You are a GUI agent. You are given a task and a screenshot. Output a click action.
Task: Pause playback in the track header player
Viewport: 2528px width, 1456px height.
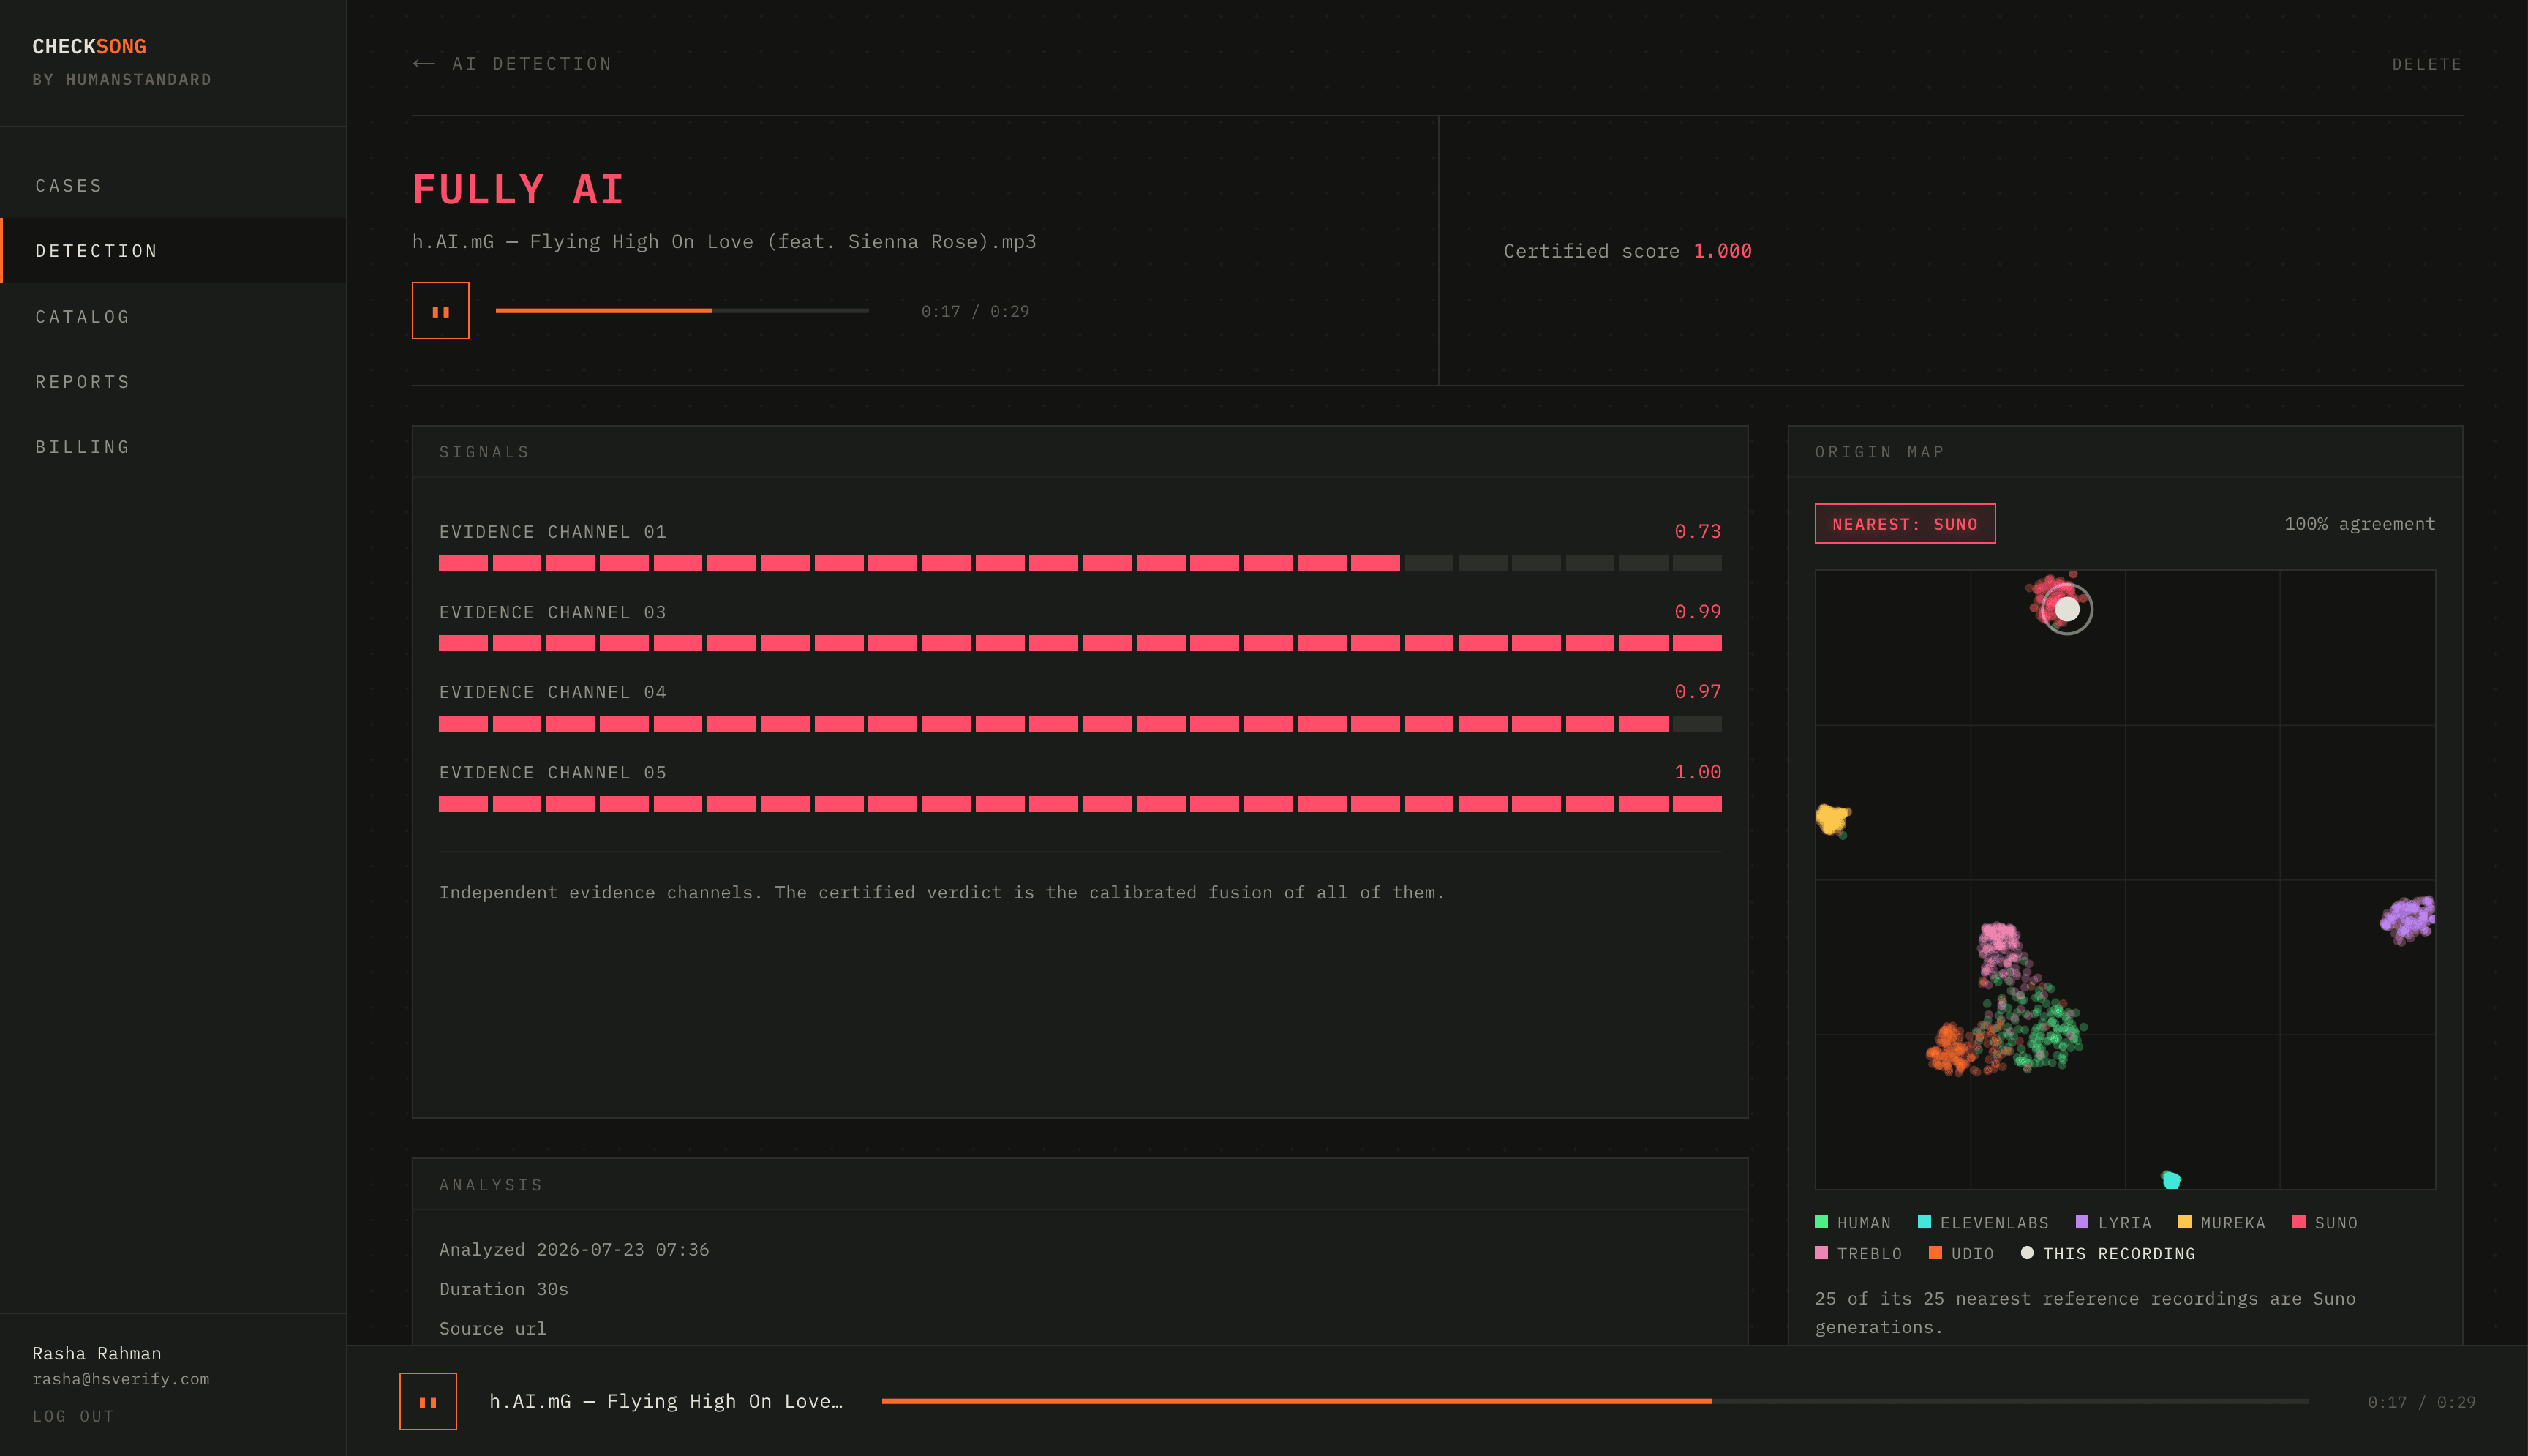coord(440,311)
